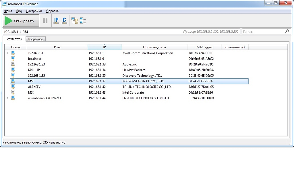Click the pause scan icon
Screen dimensions: 294x169
tap(45, 21)
